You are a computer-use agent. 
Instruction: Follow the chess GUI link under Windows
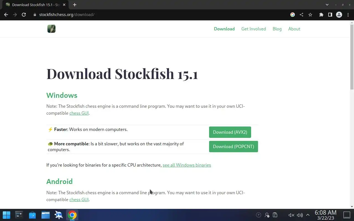click(x=79, y=113)
